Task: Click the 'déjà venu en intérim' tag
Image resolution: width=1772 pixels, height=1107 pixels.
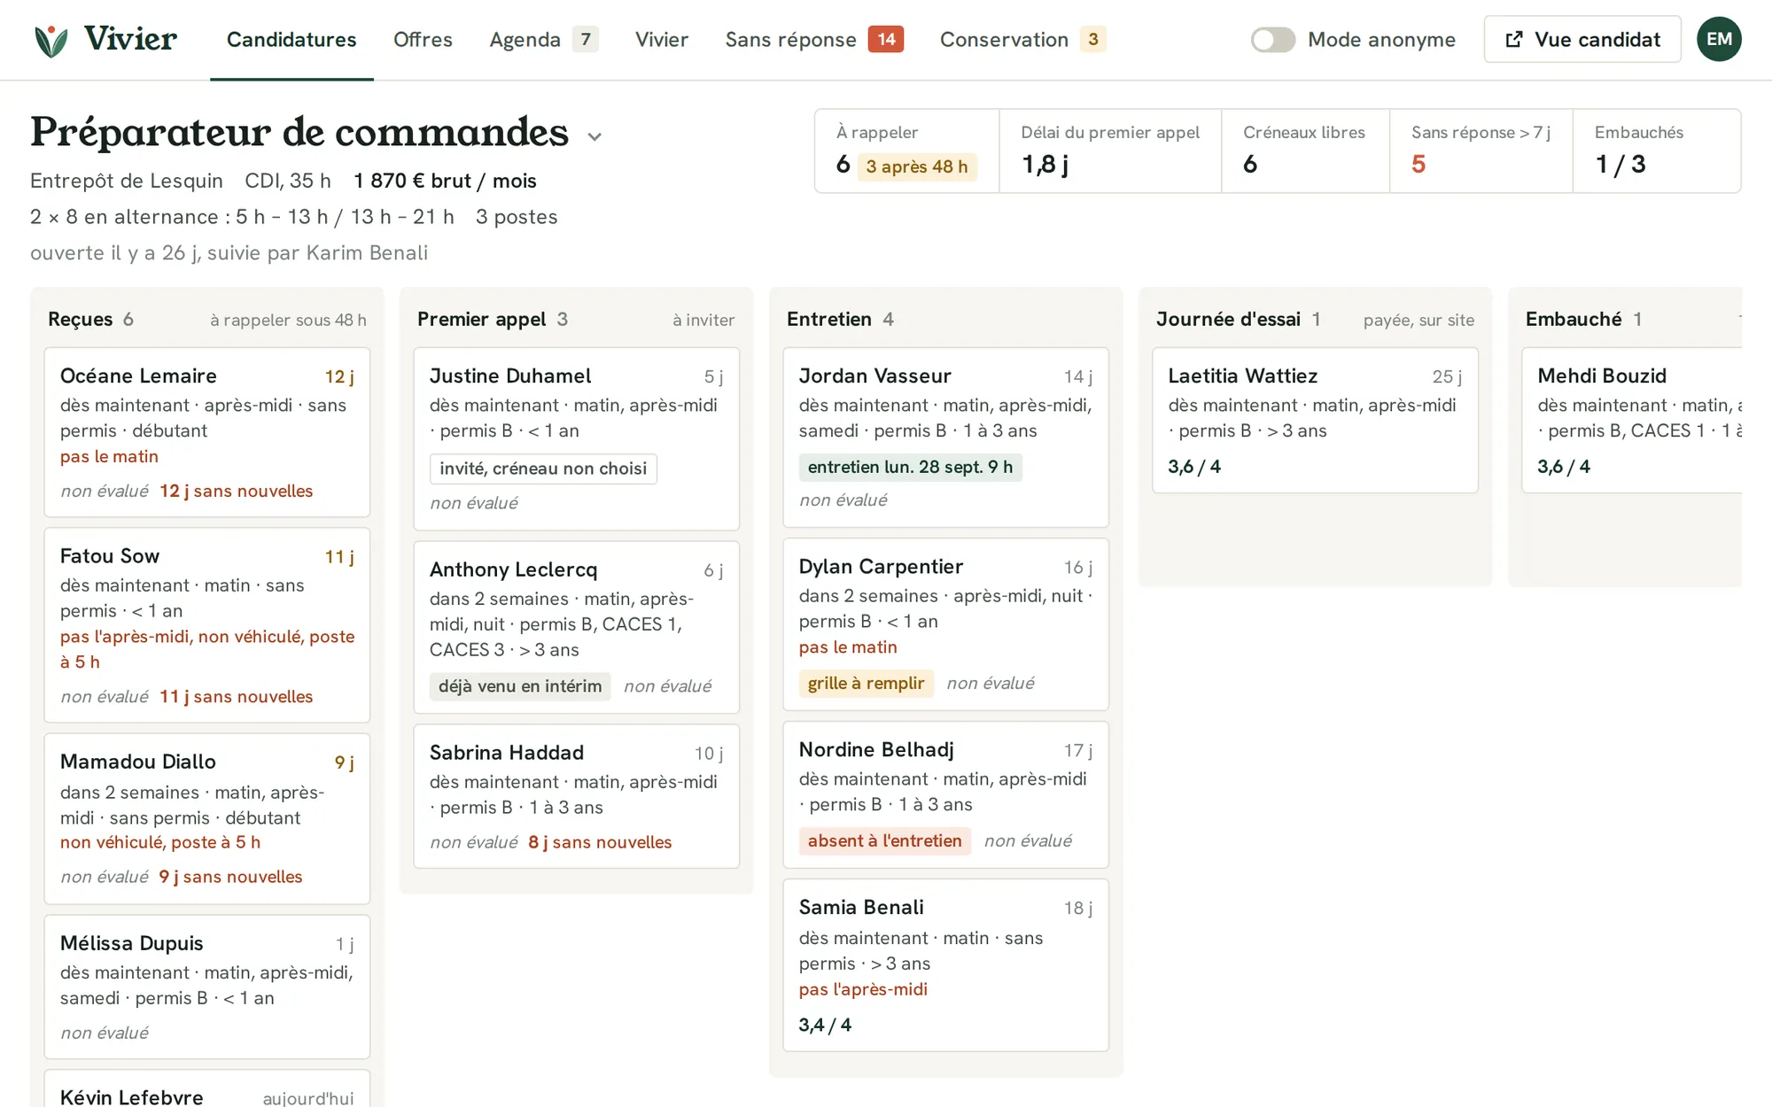Action: tap(520, 685)
